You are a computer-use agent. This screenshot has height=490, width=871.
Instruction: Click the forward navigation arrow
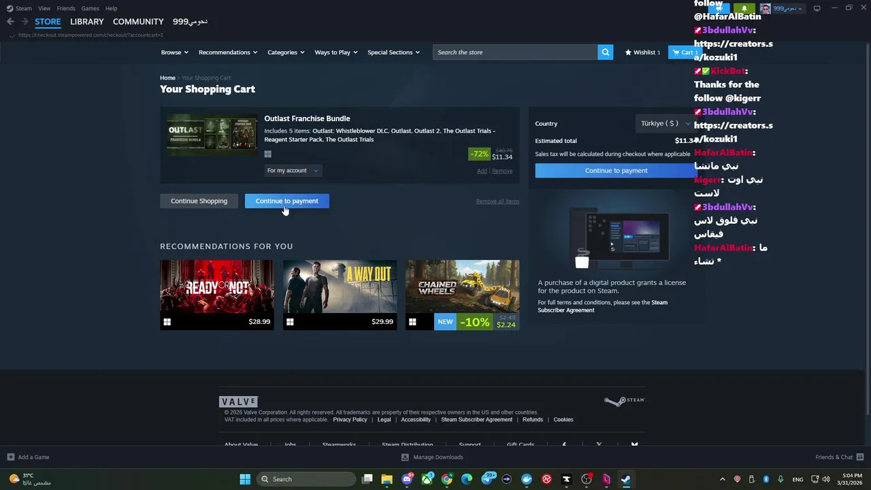(24, 22)
